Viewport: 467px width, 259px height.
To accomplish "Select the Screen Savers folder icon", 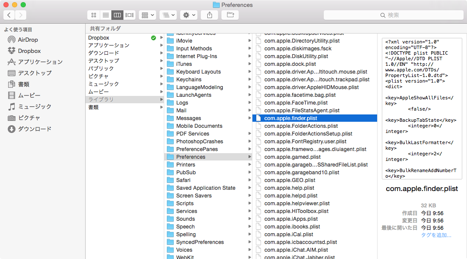I will tap(170, 196).
